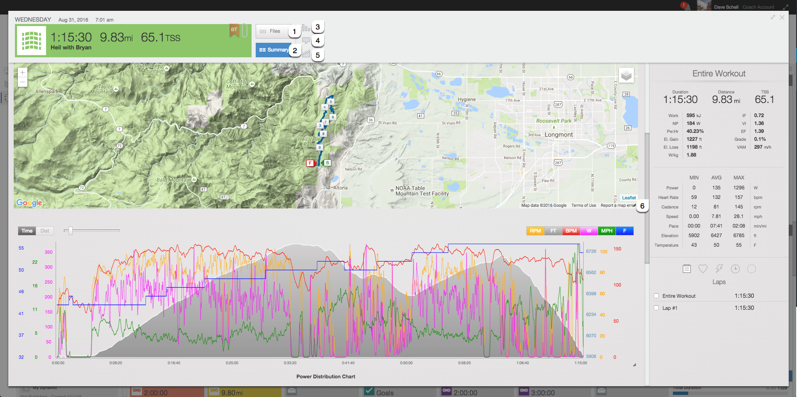Click the Coach Account label

click(758, 7)
